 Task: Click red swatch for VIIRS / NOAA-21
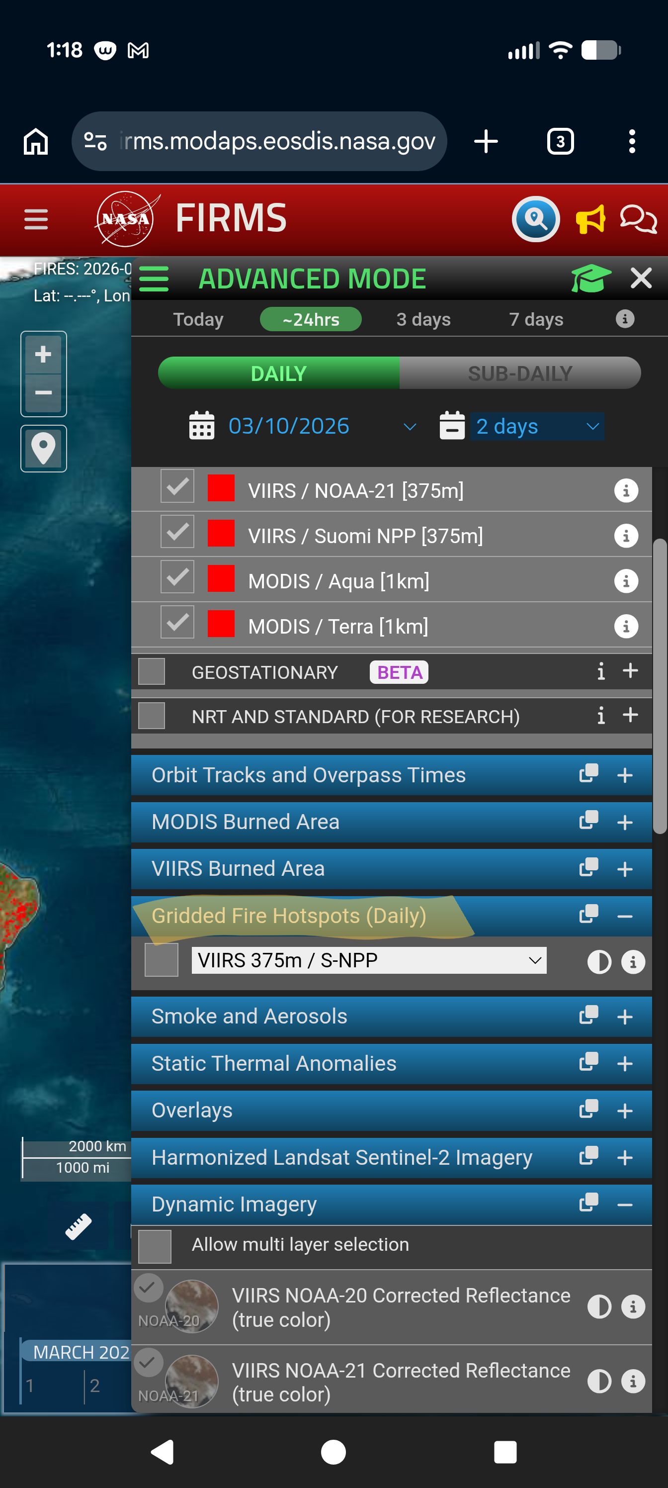(221, 487)
